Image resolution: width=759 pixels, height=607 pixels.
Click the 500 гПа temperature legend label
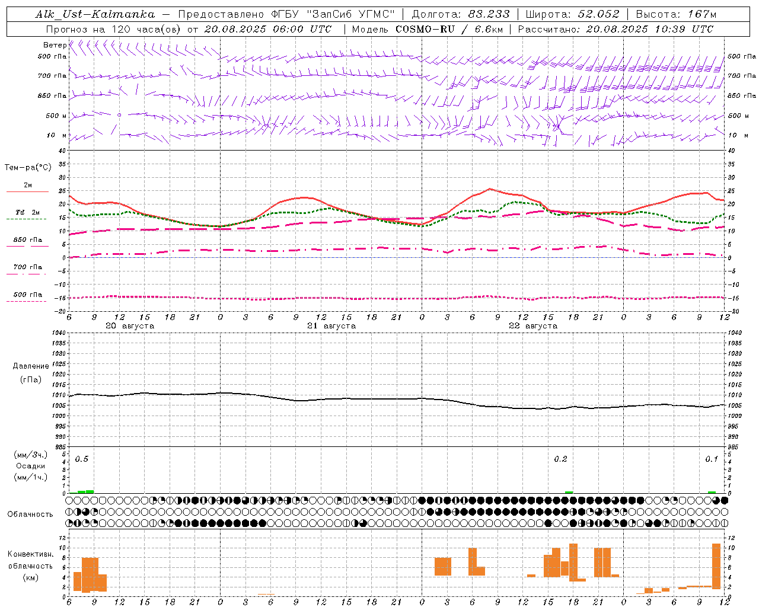coord(28,295)
